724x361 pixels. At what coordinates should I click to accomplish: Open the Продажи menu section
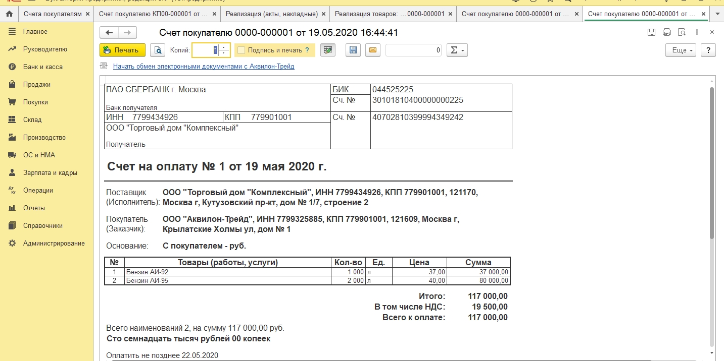(36, 85)
